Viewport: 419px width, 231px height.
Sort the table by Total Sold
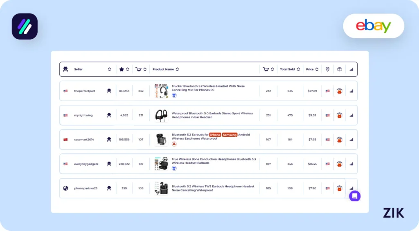[x=298, y=69]
